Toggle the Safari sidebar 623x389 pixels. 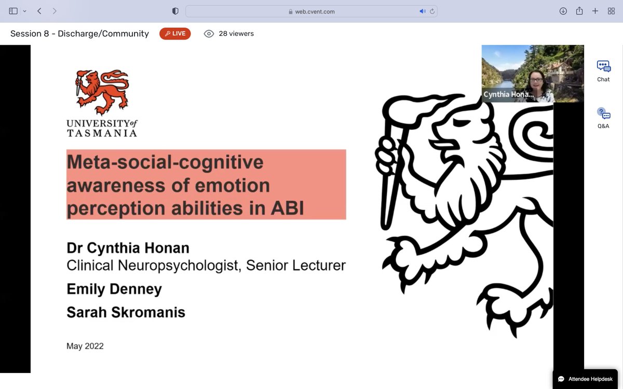(13, 11)
